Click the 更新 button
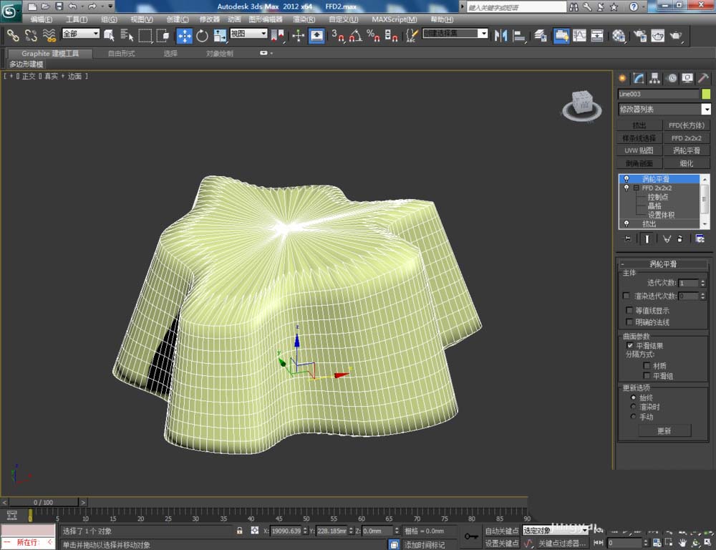This screenshot has height=550, width=716. coord(664,431)
